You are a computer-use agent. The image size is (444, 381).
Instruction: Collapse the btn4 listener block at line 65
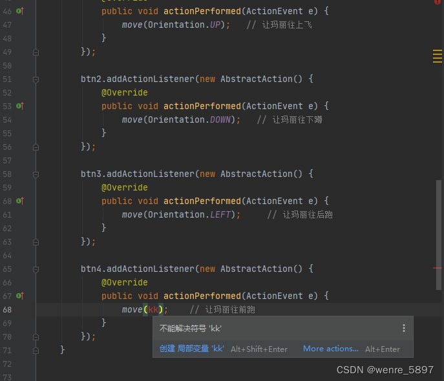tap(36, 269)
